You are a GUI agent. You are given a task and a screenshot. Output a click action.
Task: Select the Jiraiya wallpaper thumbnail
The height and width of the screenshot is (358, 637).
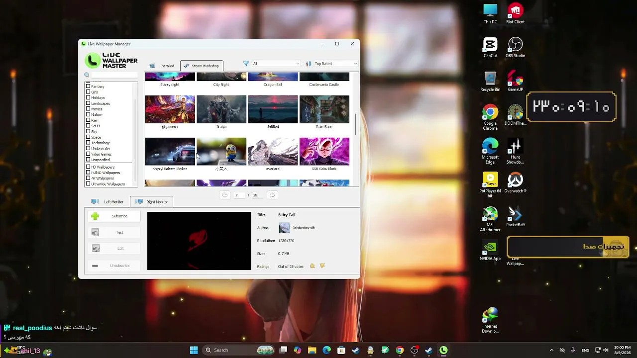point(221,109)
